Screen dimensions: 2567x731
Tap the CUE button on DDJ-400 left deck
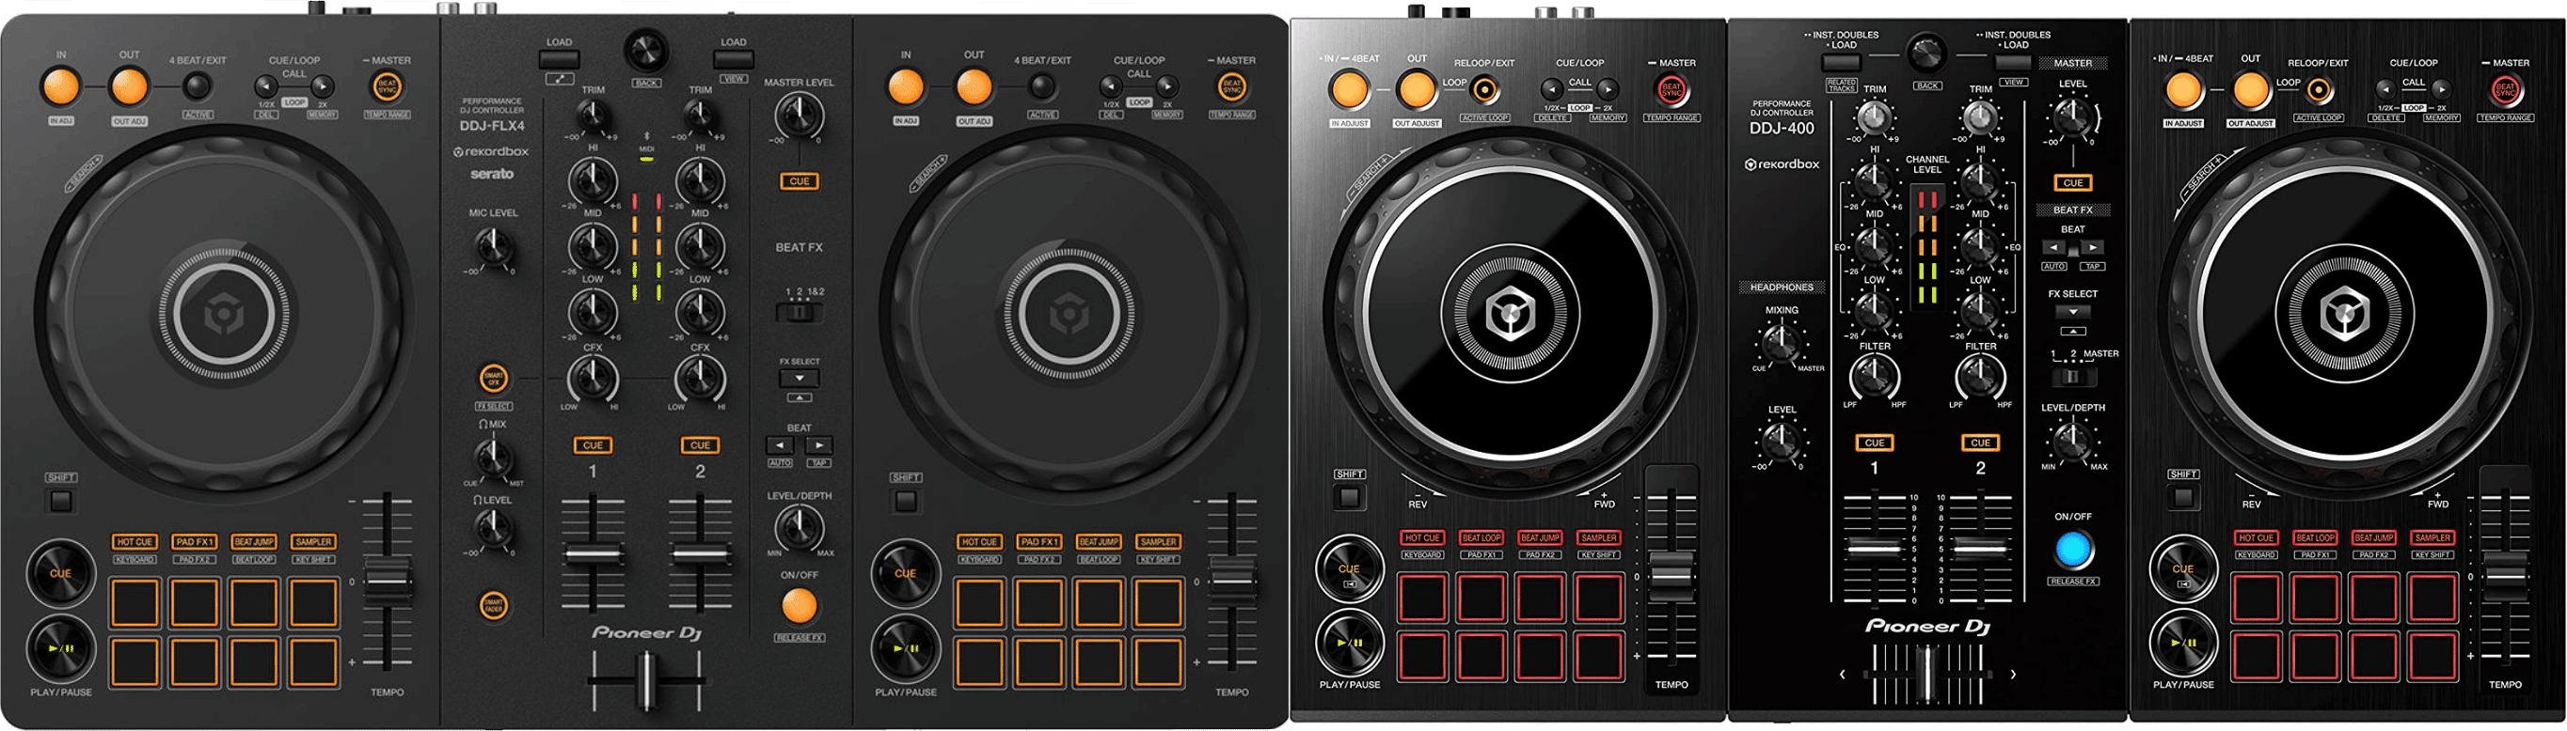click(x=1349, y=570)
